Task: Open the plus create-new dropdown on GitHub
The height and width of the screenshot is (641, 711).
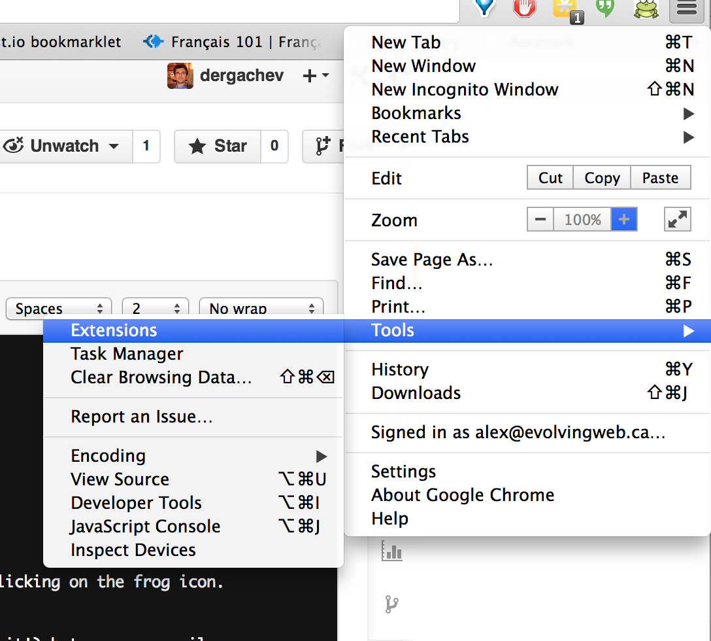Action: [316, 76]
